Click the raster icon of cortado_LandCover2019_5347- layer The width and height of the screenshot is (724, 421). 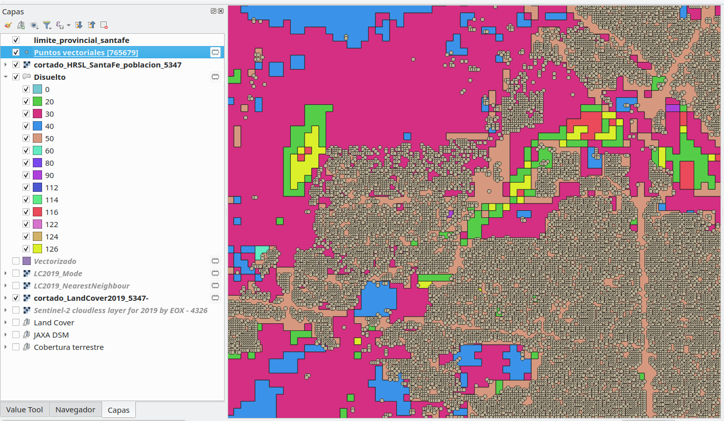[27, 298]
